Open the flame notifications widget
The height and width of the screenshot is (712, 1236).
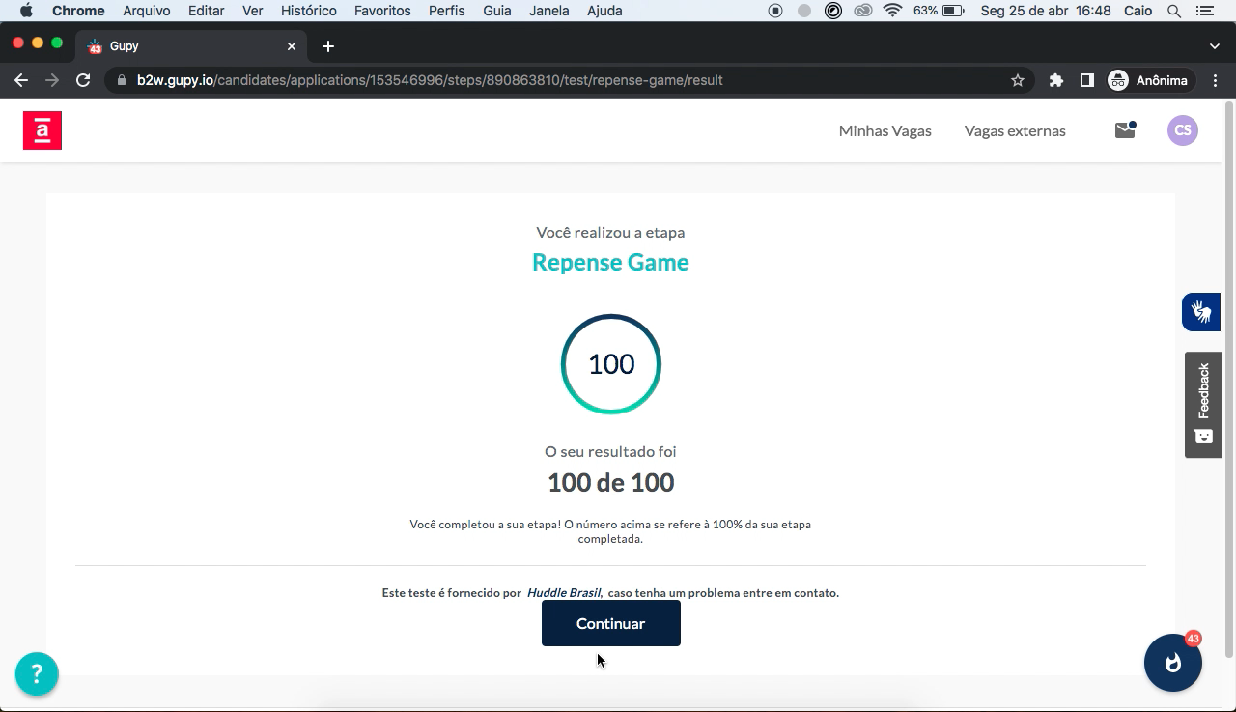click(1172, 663)
